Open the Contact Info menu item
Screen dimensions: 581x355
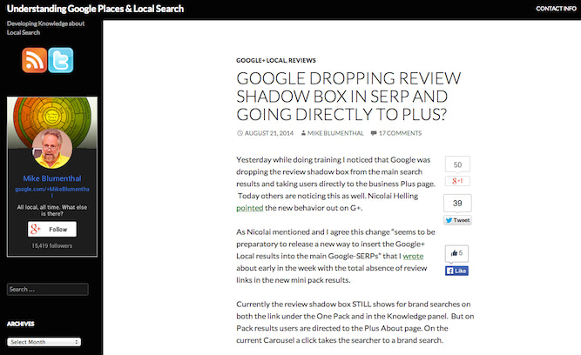pyautogui.click(x=556, y=9)
